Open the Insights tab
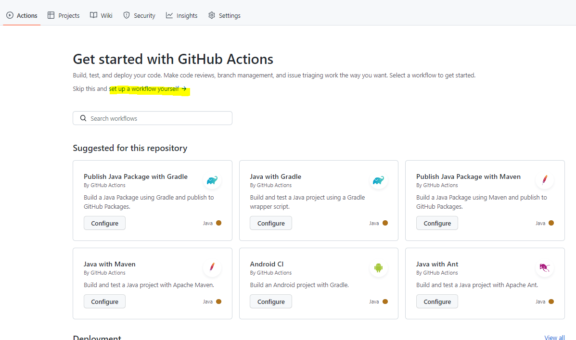This screenshot has width=576, height=340. pos(181,15)
